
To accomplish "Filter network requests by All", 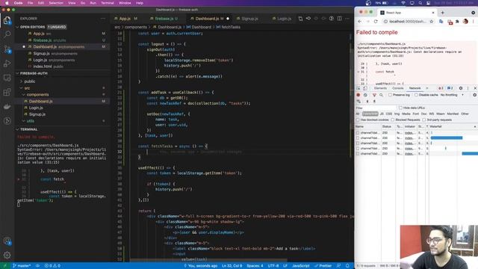I will click(358, 114).
